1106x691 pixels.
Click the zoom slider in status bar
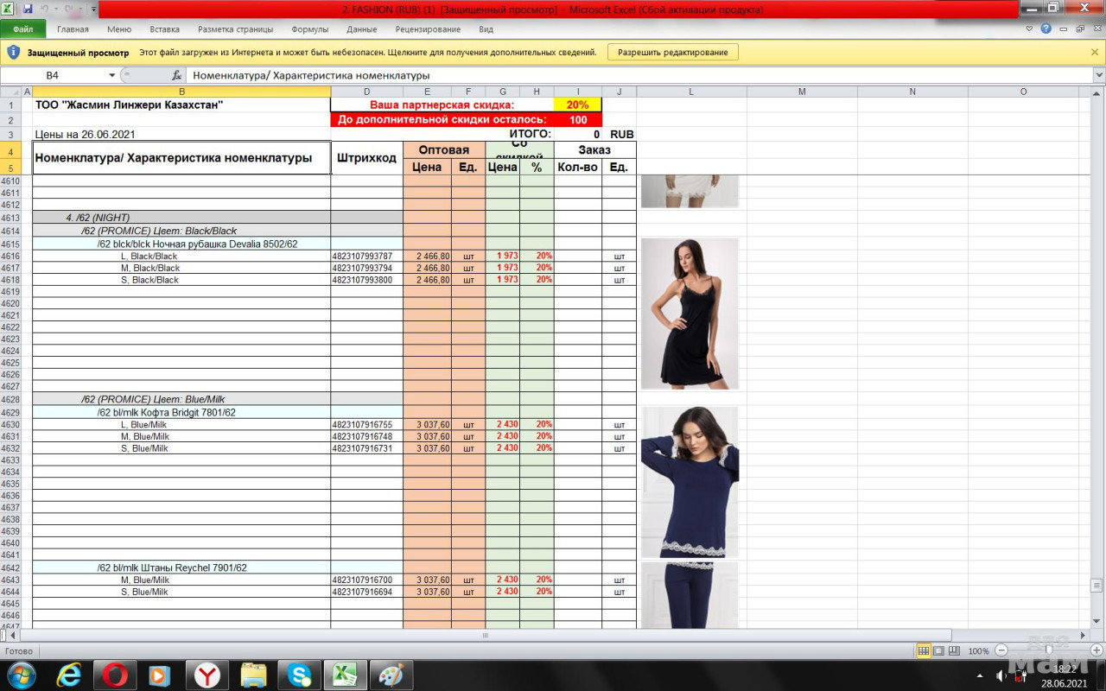[1047, 650]
